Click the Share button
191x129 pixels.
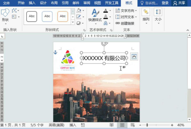point(179,3)
